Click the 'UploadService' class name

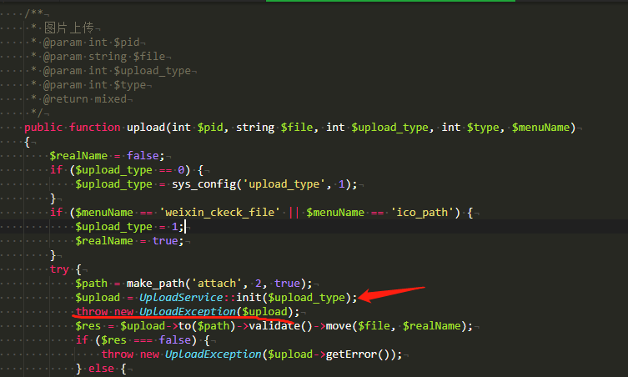(182, 297)
